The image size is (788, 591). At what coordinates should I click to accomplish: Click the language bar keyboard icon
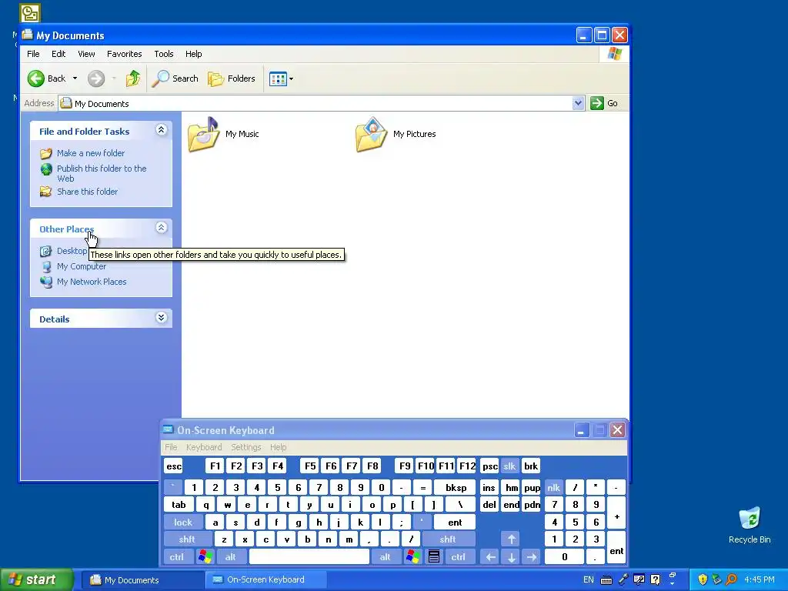(x=606, y=580)
